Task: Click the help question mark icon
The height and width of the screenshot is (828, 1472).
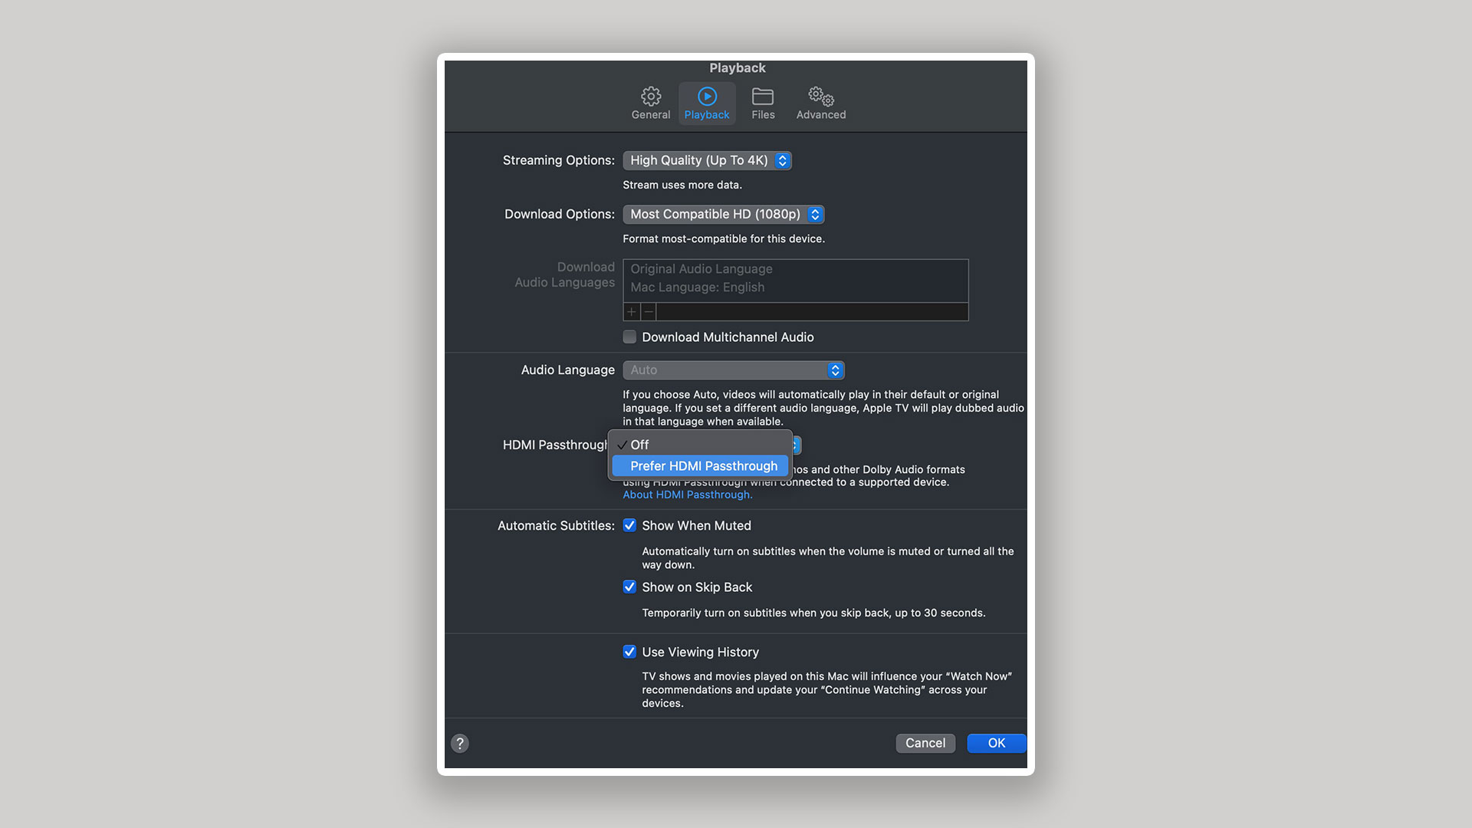Action: [x=459, y=743]
